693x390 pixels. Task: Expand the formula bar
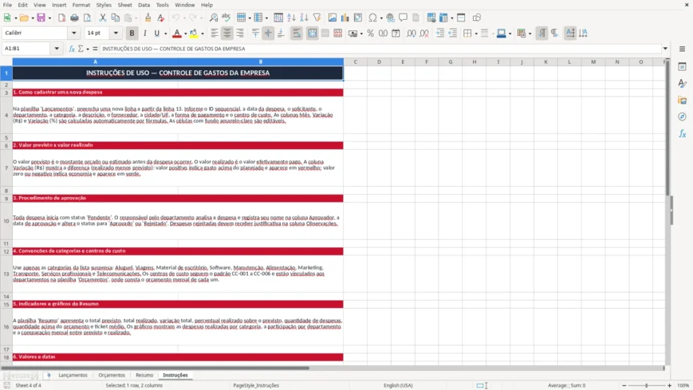pos(665,49)
